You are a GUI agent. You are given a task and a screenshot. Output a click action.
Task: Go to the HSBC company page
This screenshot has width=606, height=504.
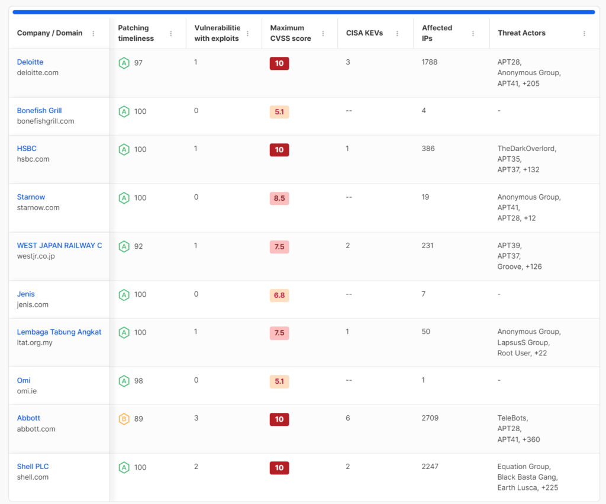27,149
